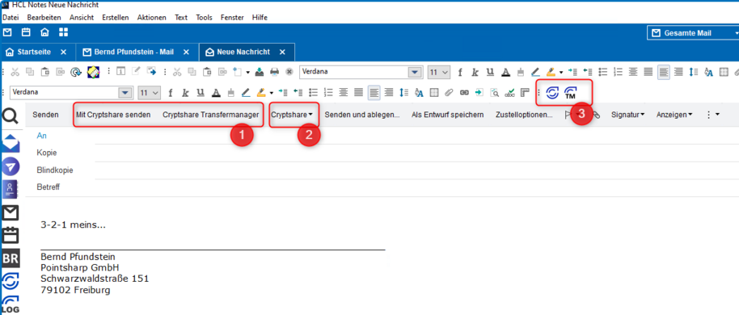739x315 pixels.
Task: Click the Cryptshare logo in the sidebar
Action: [x=11, y=282]
